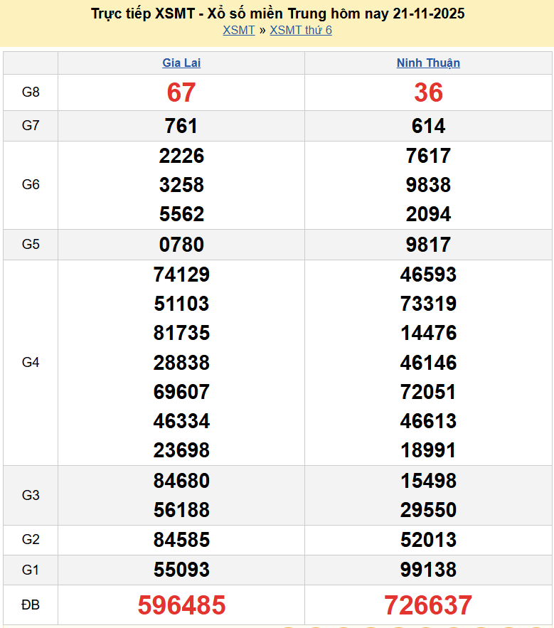Open the Gia Lai province link
Image resolution: width=554 pixels, height=628 pixels.
(x=181, y=63)
